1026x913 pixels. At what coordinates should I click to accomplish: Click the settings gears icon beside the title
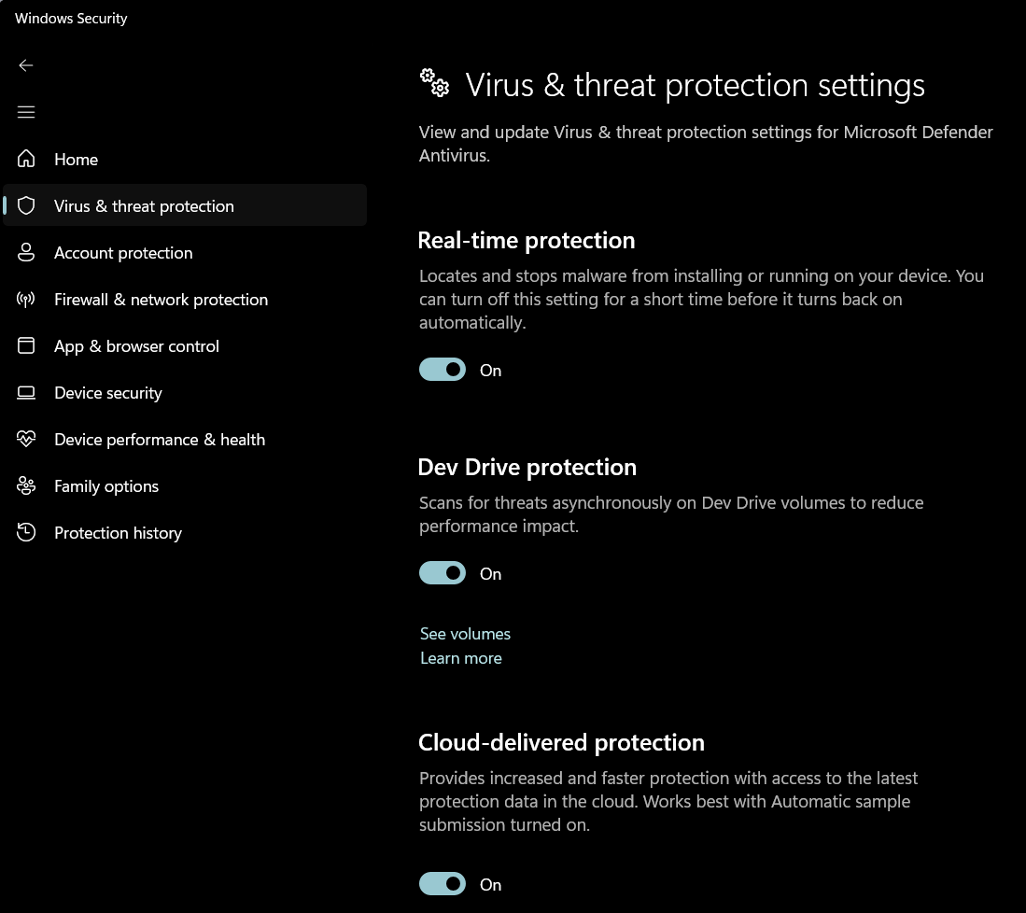[x=434, y=83]
